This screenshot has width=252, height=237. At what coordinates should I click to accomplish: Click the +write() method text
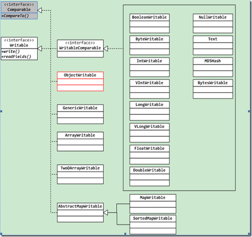coord(10,52)
